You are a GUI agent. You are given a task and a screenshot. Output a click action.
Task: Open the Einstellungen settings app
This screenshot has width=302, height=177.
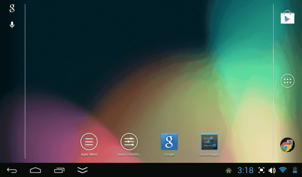tap(209, 145)
